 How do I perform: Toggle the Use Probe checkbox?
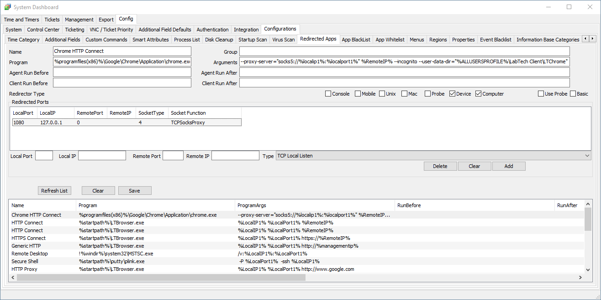(x=541, y=94)
